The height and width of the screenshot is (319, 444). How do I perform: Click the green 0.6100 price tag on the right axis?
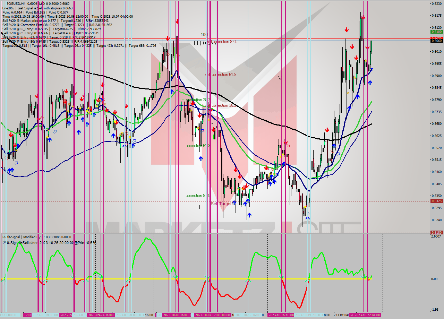(x=437, y=31)
